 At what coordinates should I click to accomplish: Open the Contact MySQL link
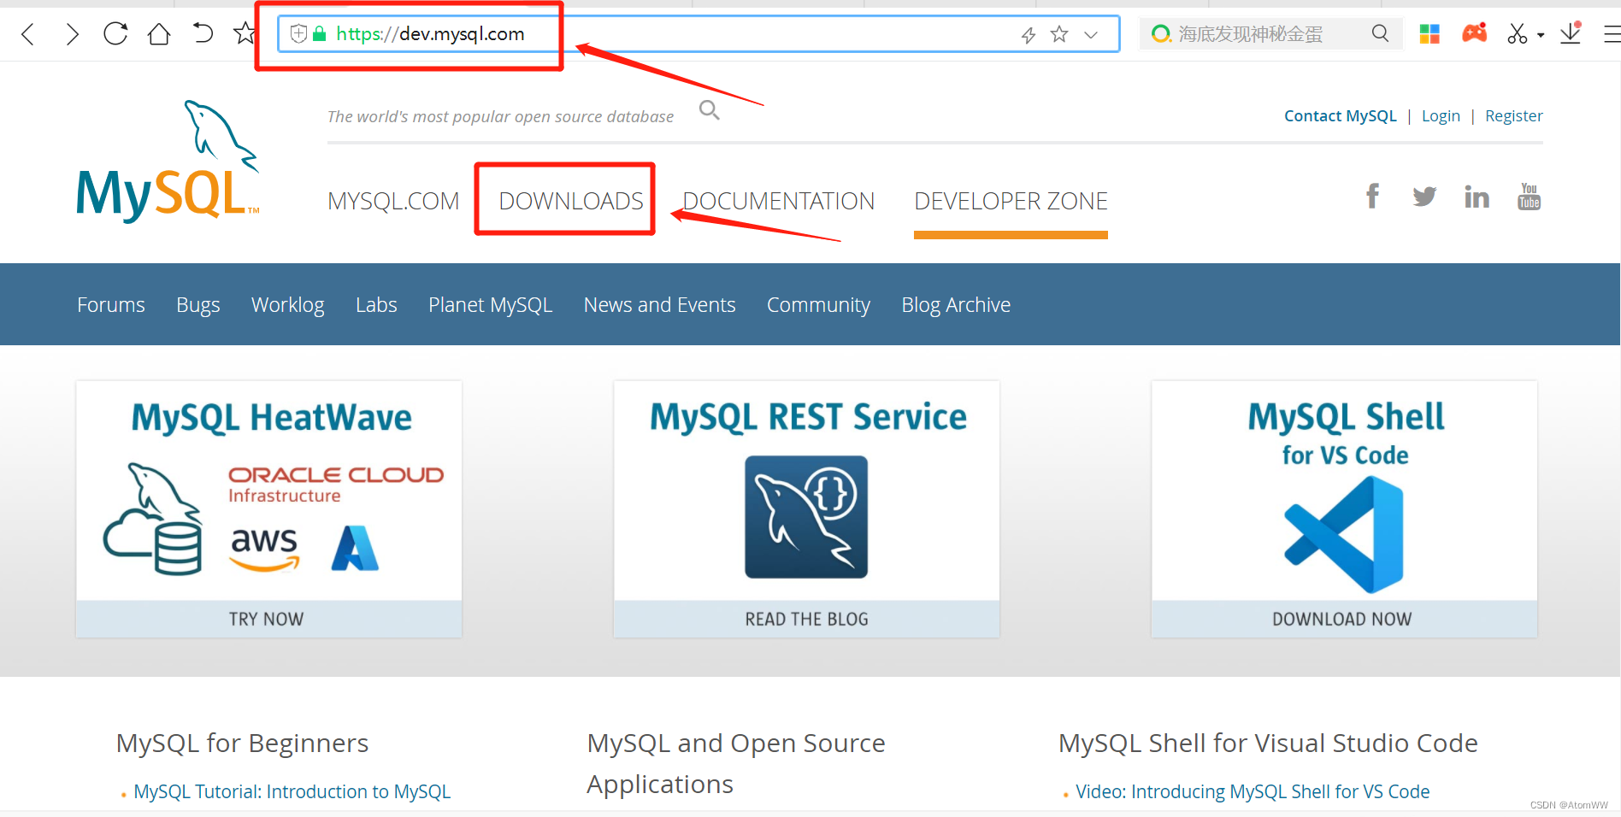point(1340,116)
